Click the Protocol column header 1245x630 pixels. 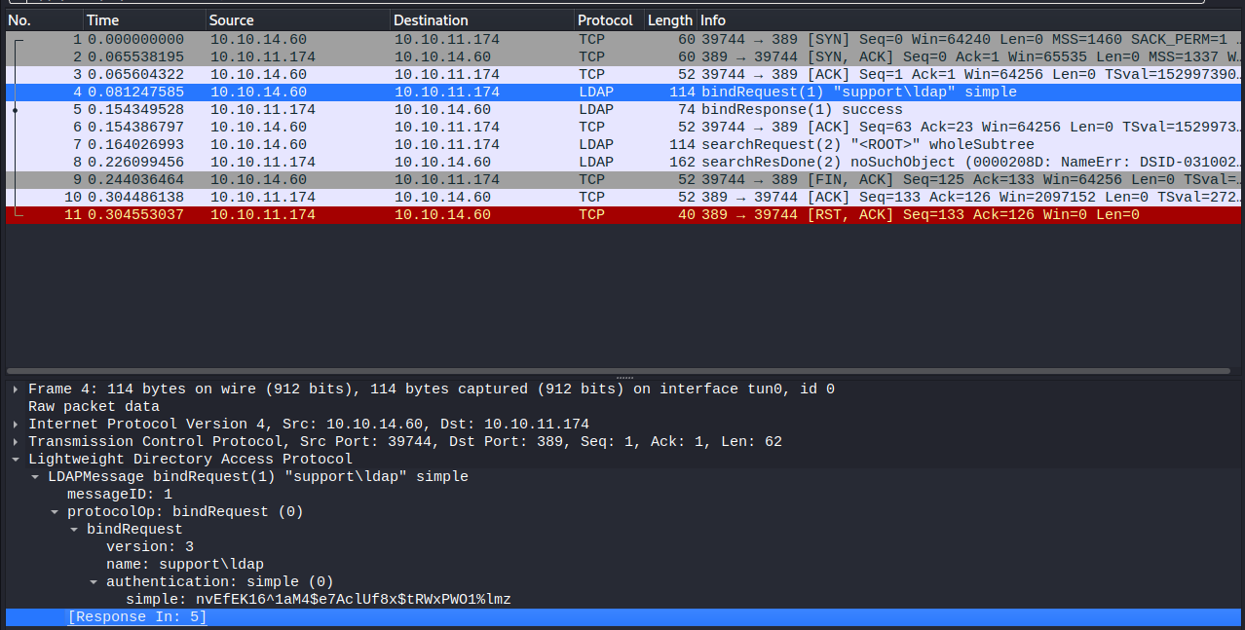tap(605, 19)
